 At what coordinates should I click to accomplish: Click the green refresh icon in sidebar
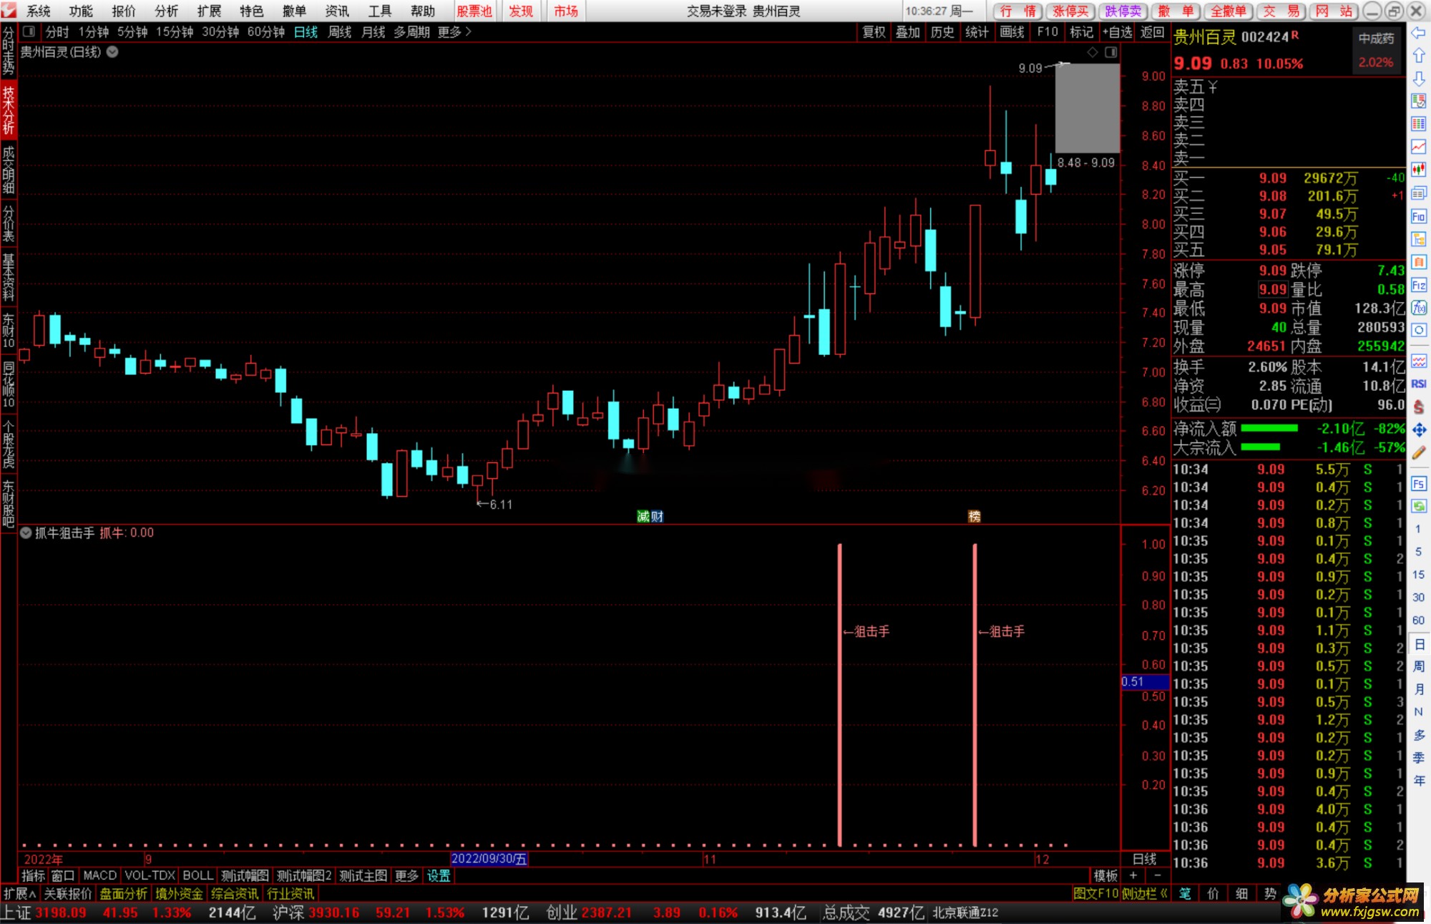coord(1418,506)
